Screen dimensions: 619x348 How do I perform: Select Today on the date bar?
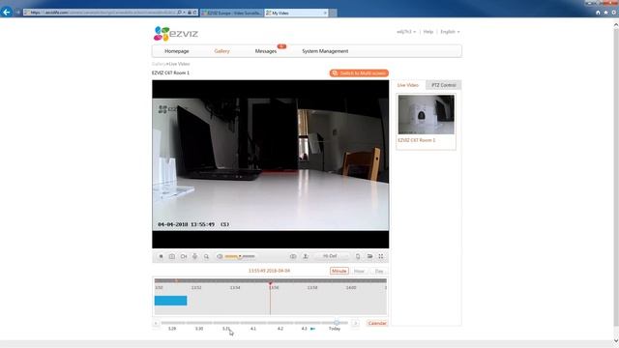click(x=335, y=329)
